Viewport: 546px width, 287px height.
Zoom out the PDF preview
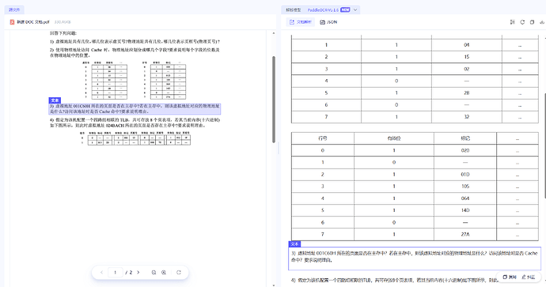(x=154, y=273)
